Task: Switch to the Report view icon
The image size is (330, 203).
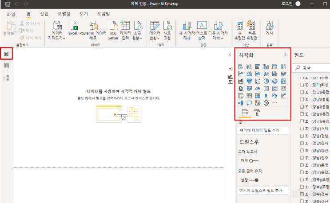Action: point(6,54)
